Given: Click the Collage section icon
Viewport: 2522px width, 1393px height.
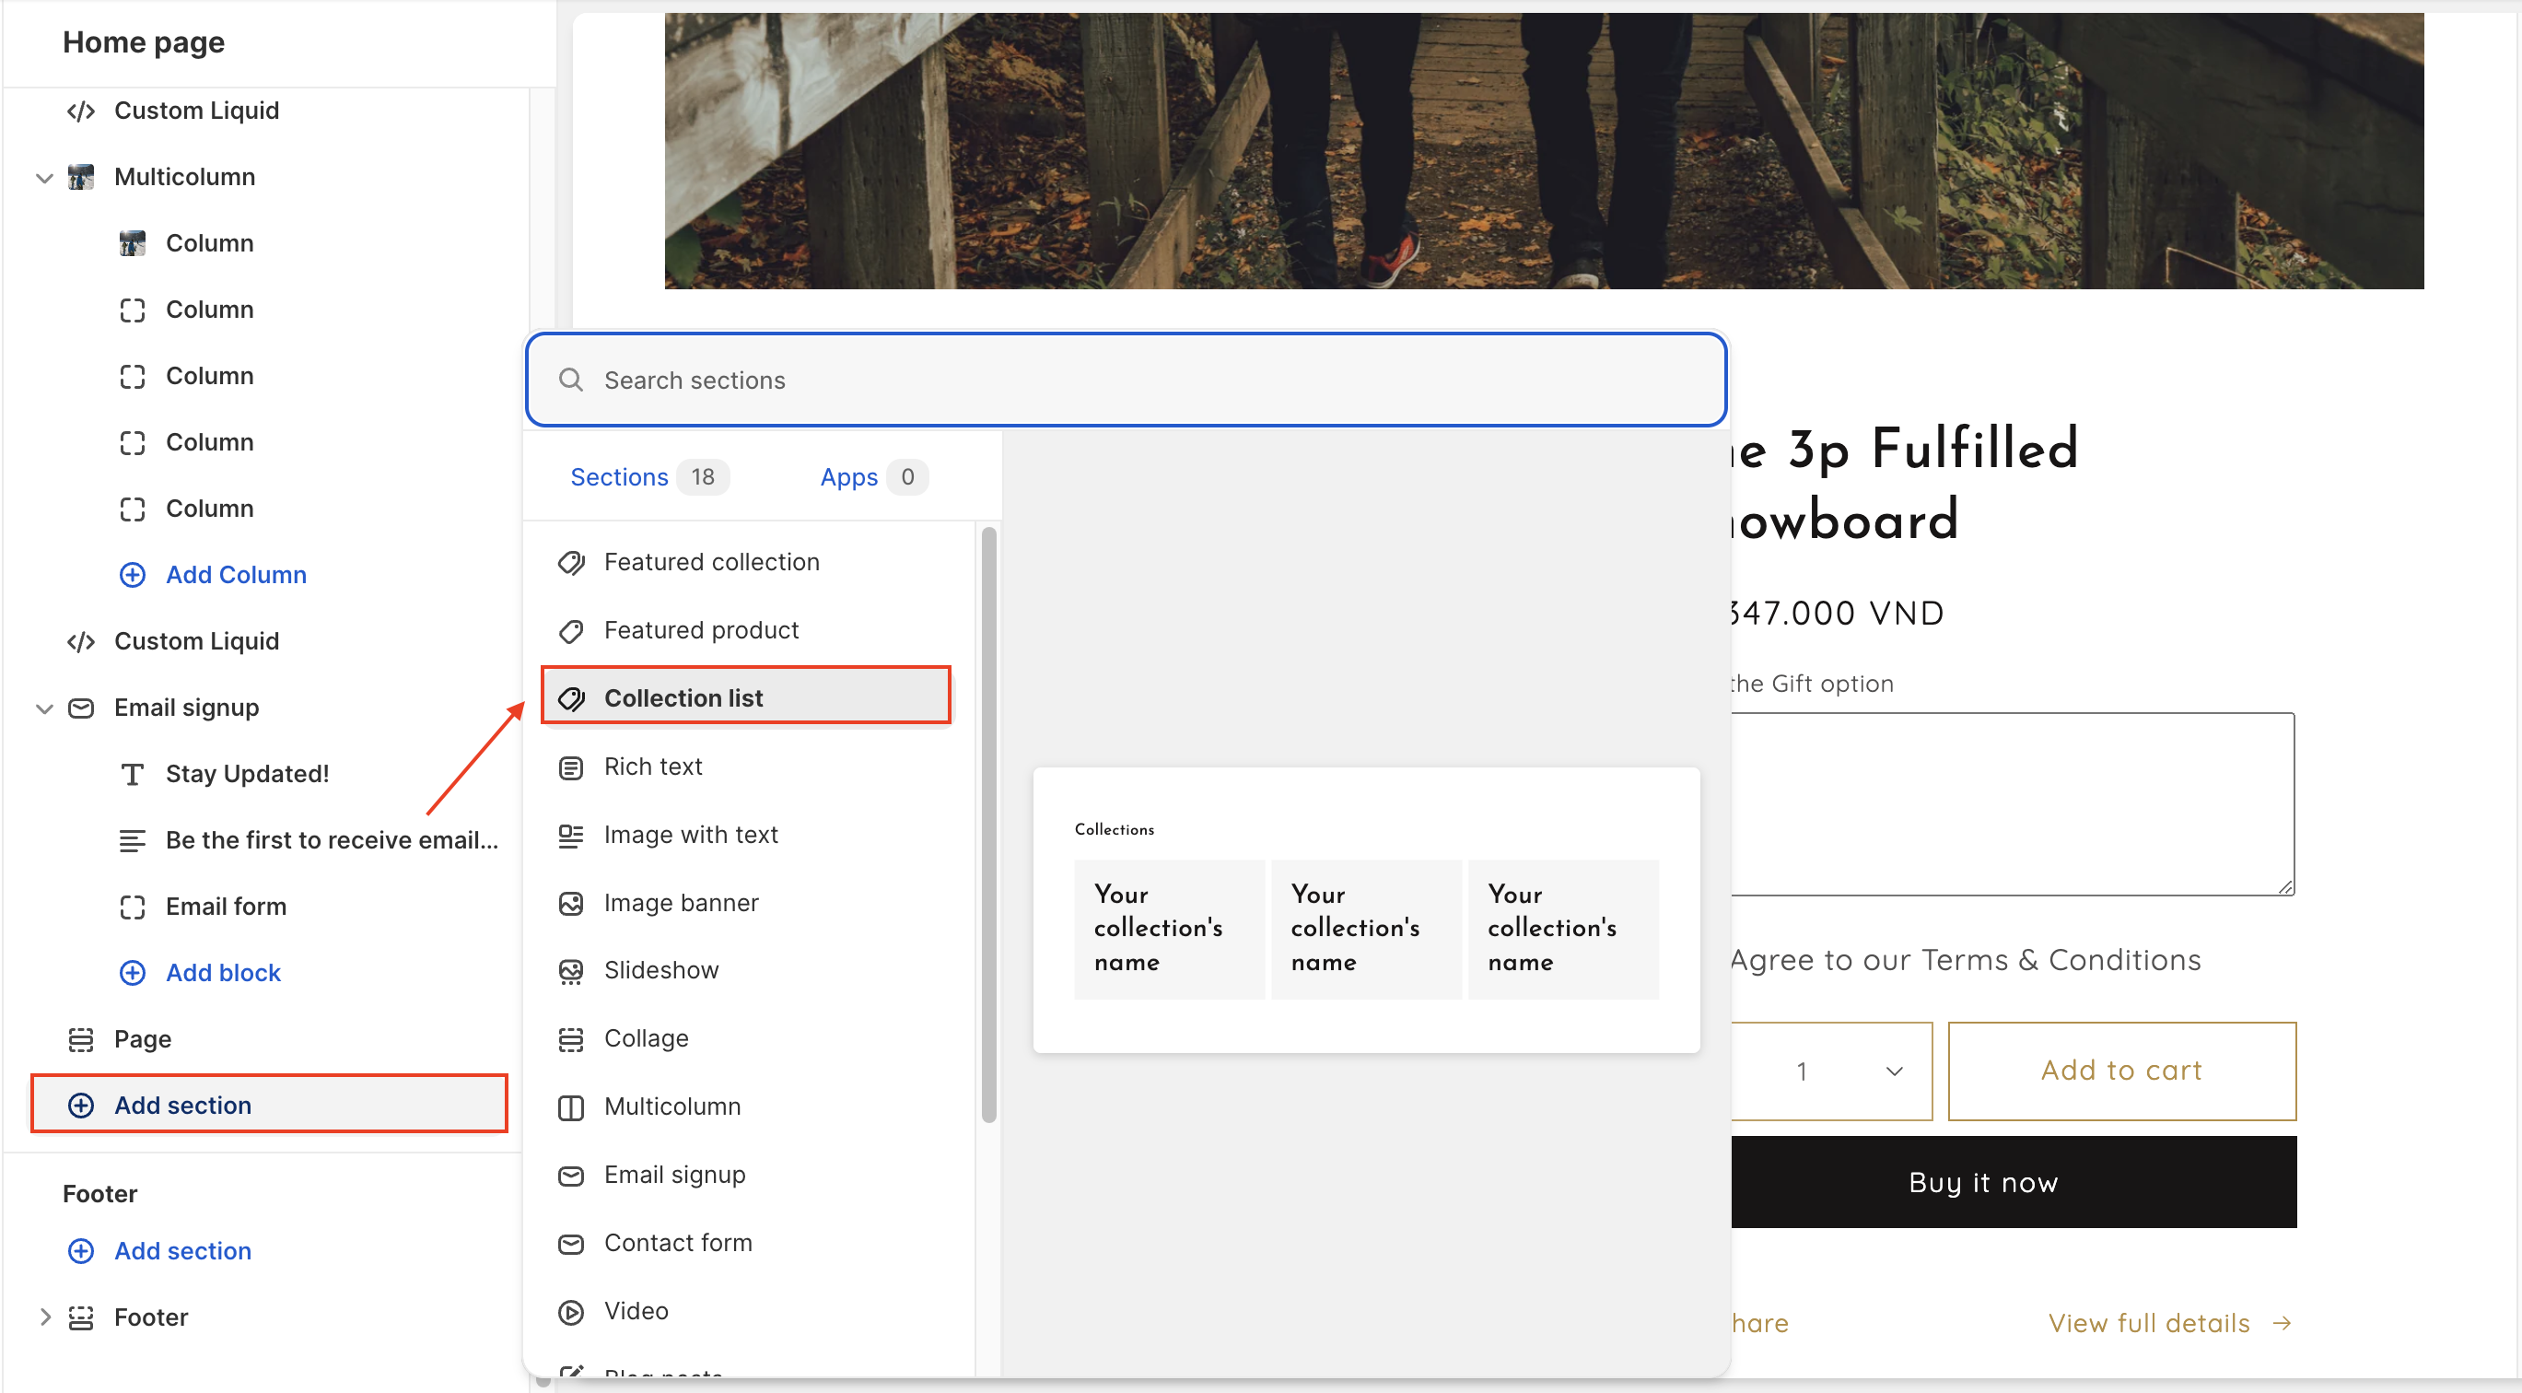Looking at the screenshot, I should [571, 1038].
